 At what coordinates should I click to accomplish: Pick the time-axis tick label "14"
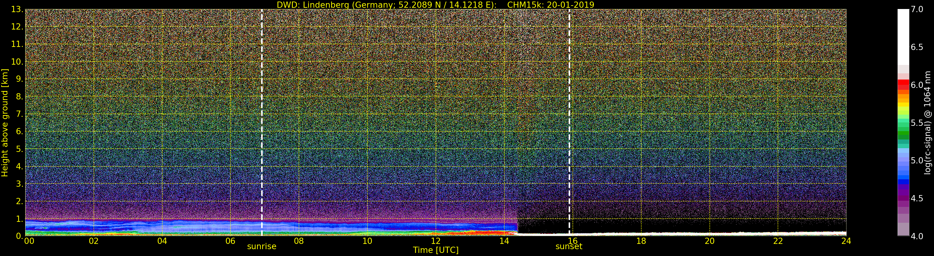(x=504, y=241)
